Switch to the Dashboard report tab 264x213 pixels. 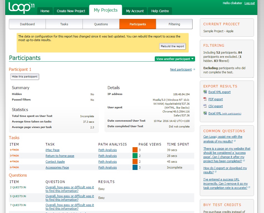pyautogui.click(x=27, y=24)
